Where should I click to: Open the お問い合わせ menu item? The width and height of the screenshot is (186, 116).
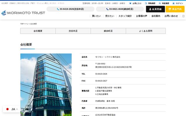point(171,16)
